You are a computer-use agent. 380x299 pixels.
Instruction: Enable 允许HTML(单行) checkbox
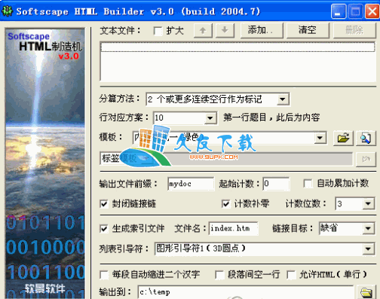[x=291, y=275]
